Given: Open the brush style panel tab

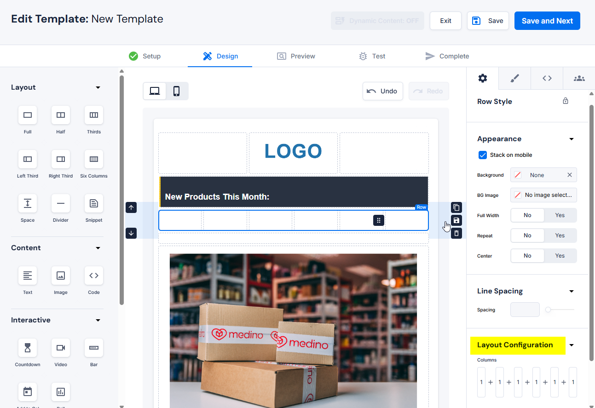Looking at the screenshot, I should [x=514, y=78].
